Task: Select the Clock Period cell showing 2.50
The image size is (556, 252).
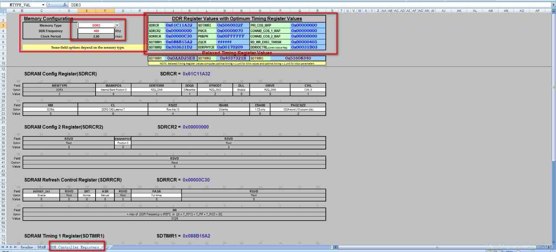Action: point(96,36)
